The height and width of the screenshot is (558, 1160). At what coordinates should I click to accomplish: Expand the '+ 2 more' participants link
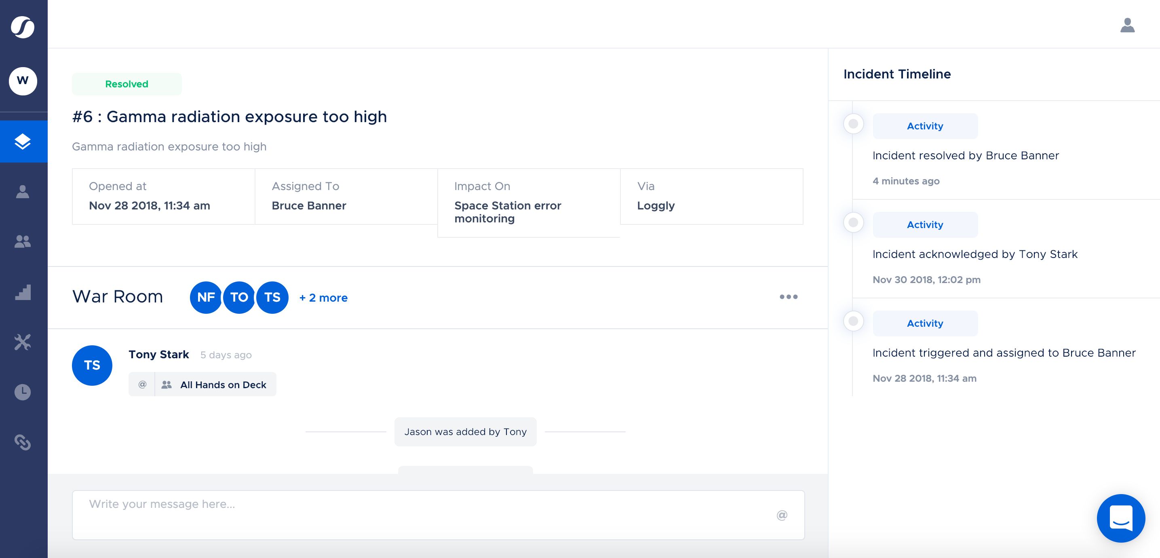pos(323,298)
